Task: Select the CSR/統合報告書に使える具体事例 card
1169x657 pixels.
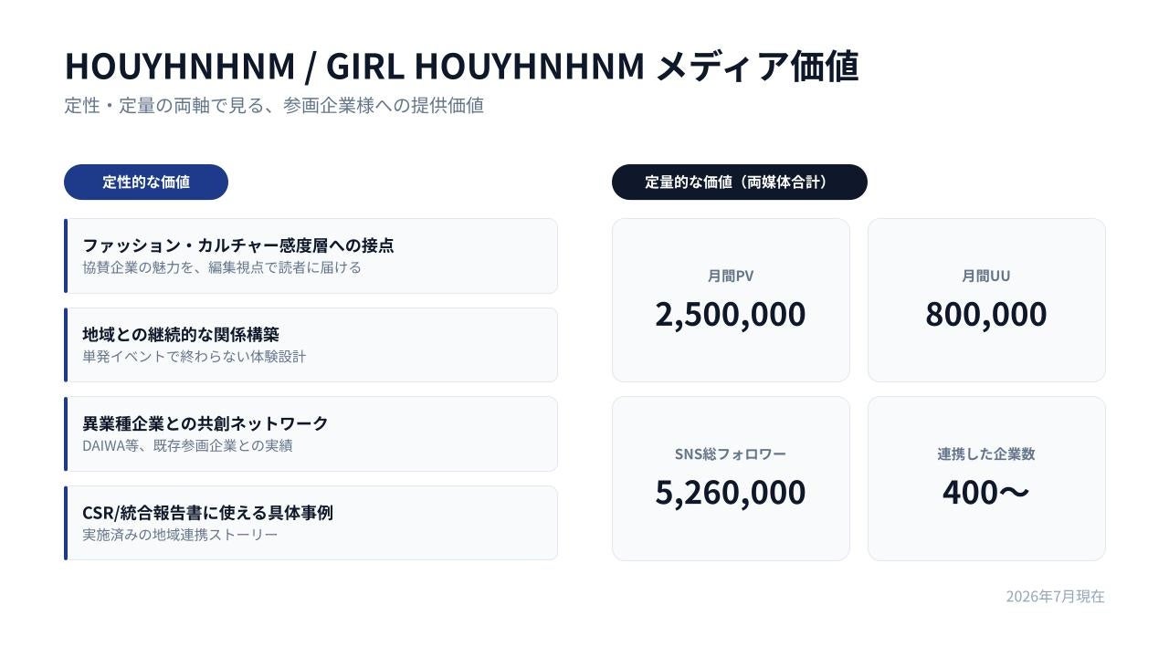Action: (311, 523)
